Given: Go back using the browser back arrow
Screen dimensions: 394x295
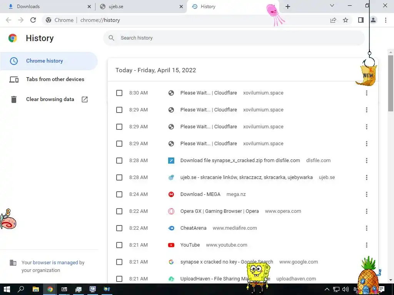Looking at the screenshot, I should [x=8, y=20].
